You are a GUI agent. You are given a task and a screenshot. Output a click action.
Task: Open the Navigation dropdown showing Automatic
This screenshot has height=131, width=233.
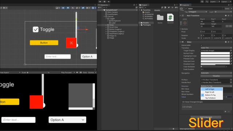[216, 73]
